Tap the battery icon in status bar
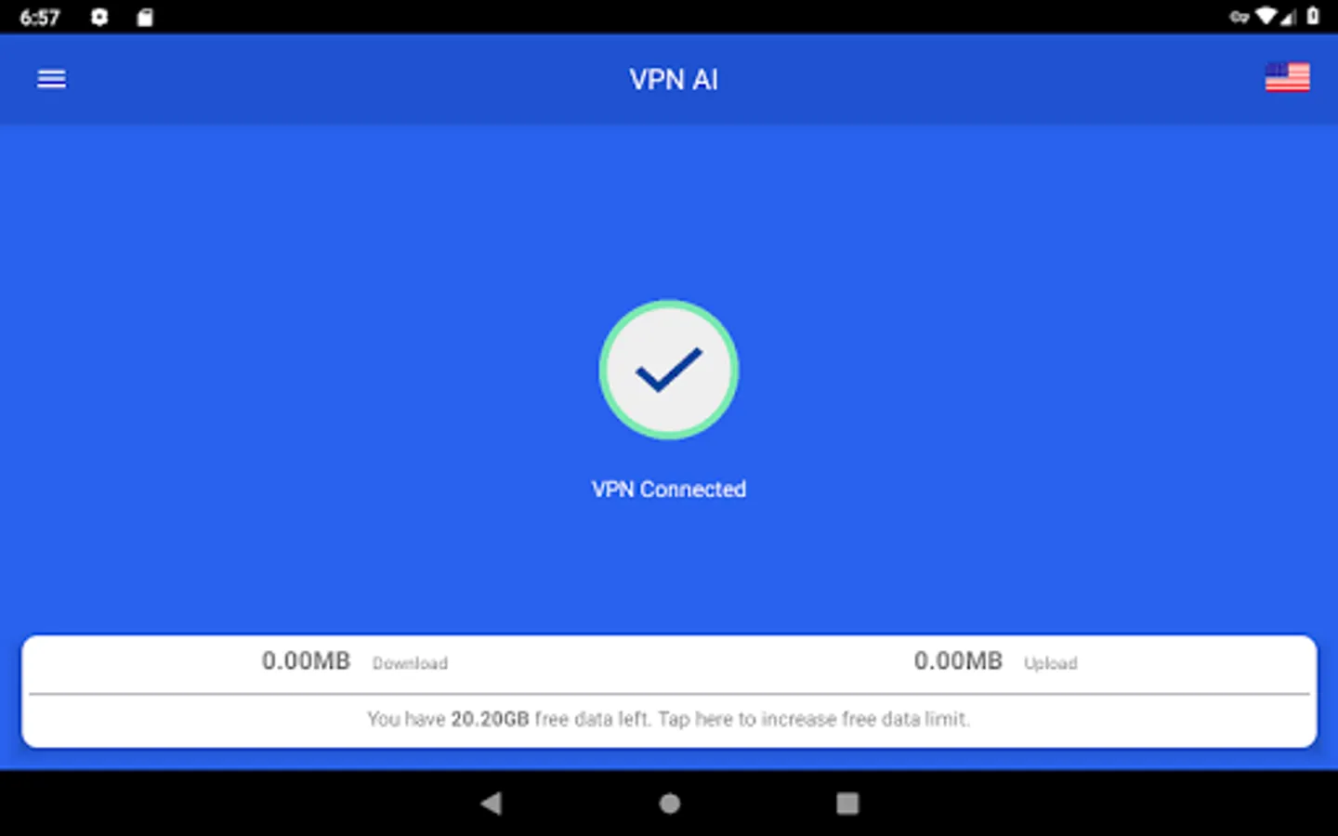Viewport: 1338px width, 836px height. (x=1313, y=16)
